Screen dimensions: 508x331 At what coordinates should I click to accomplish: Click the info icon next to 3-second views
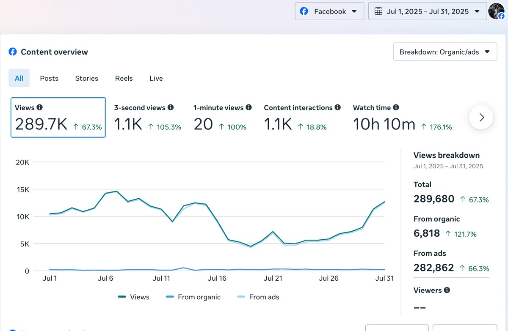tap(171, 108)
